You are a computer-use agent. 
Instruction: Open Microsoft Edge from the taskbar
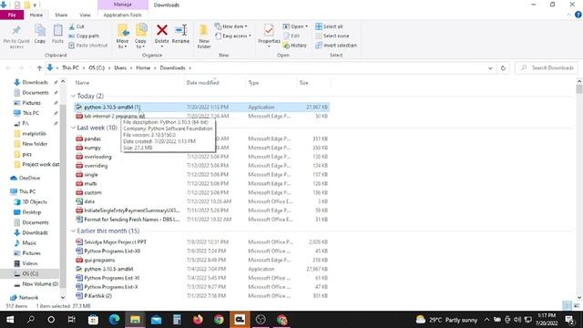click(x=114, y=320)
